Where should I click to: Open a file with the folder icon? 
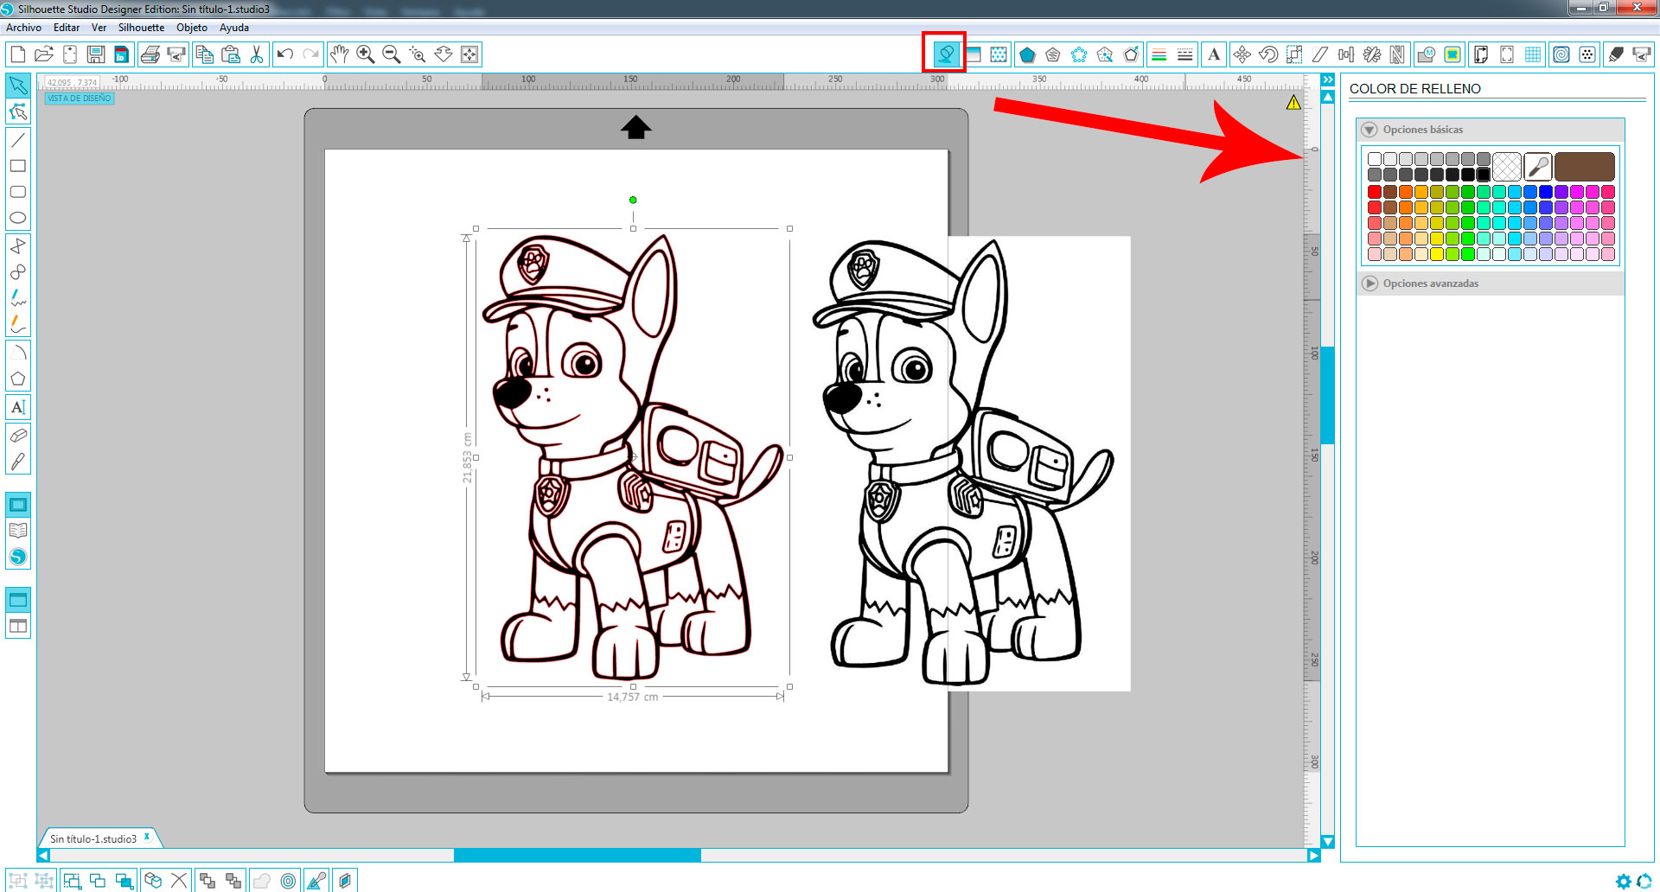(x=43, y=54)
